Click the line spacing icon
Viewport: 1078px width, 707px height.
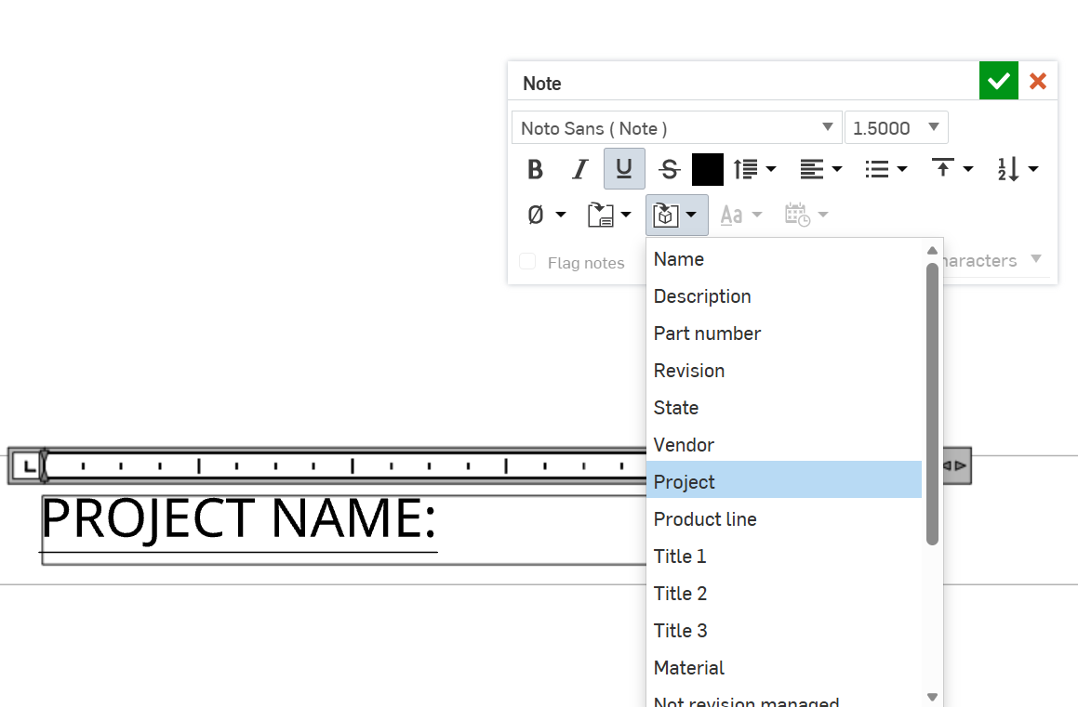pos(745,169)
